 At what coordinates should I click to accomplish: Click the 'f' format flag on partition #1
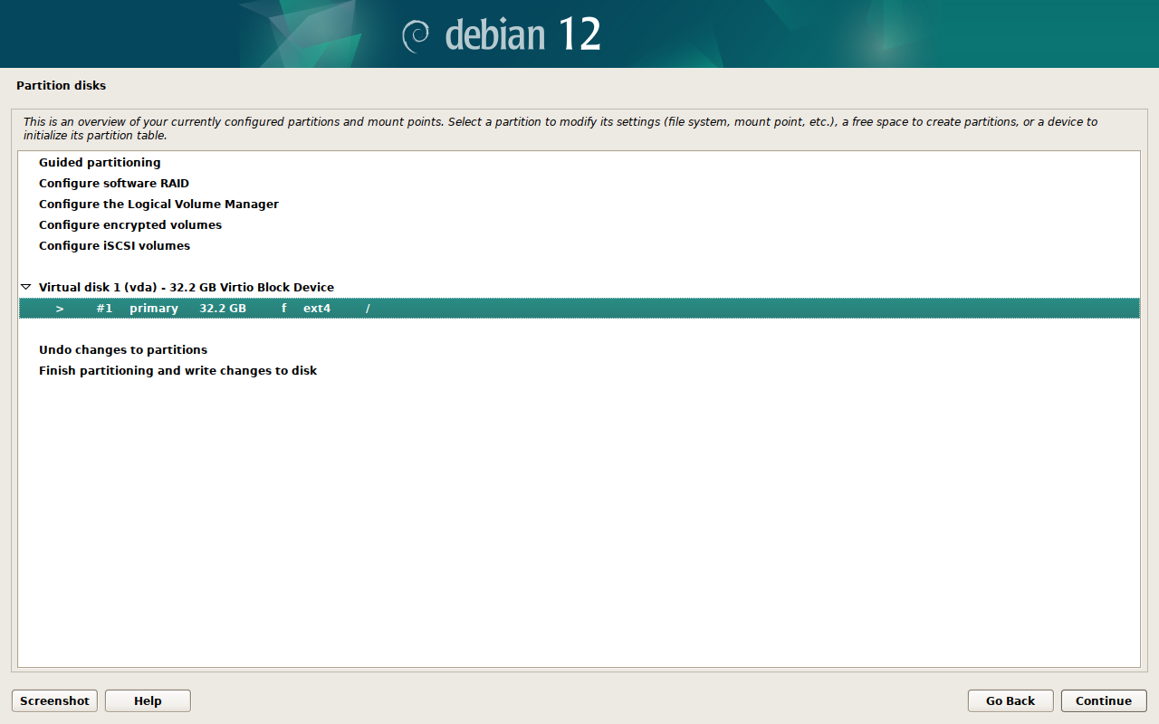283,309
